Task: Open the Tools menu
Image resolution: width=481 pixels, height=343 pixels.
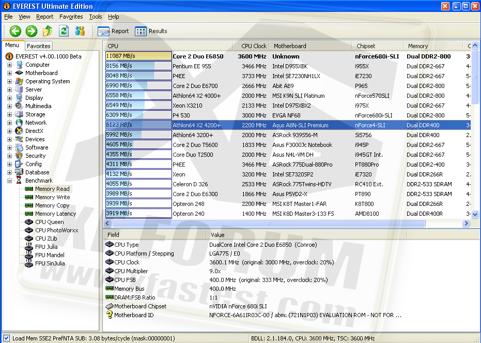Action: (x=96, y=17)
